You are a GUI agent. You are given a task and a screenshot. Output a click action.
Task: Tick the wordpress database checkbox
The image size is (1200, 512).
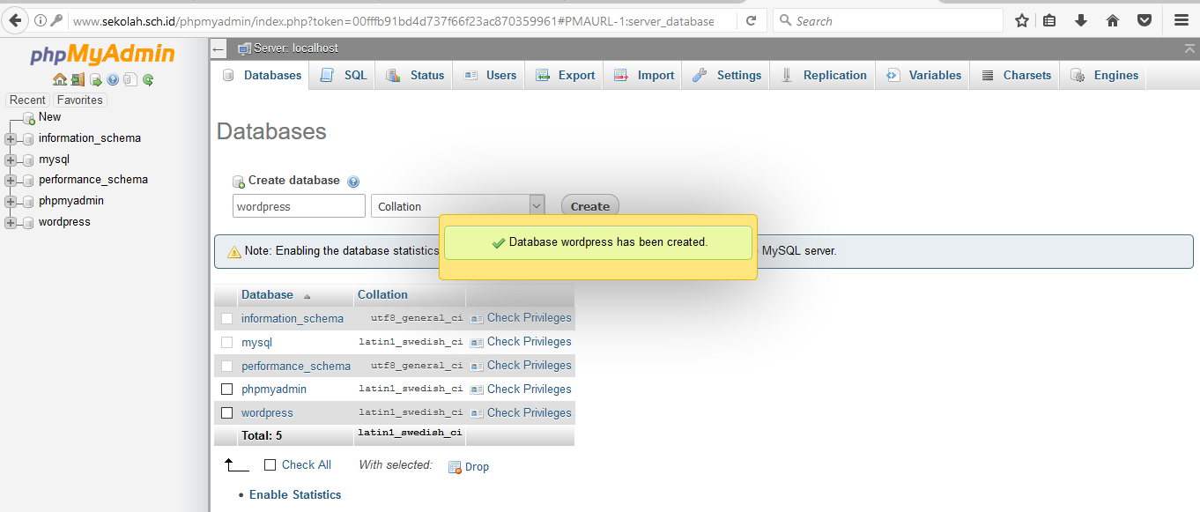(226, 412)
